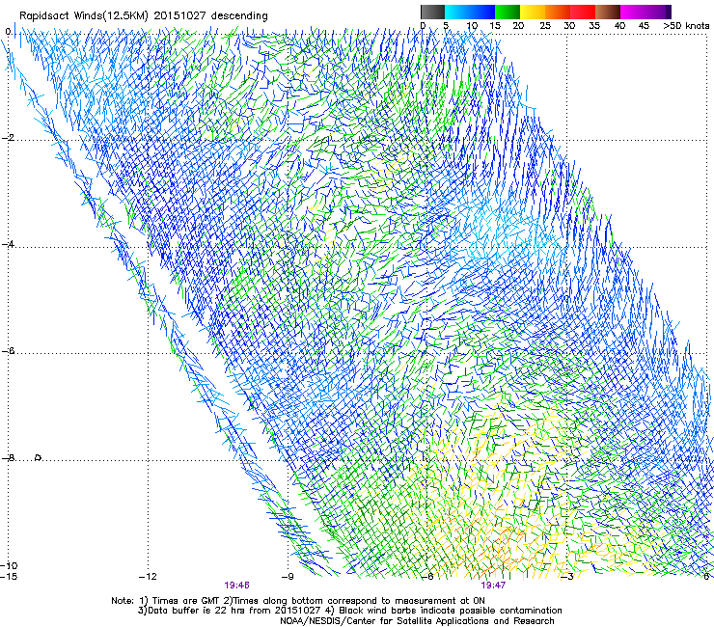Click the 'Data buffer is 22 hrs' note line
The image size is (714, 627).
click(x=349, y=611)
